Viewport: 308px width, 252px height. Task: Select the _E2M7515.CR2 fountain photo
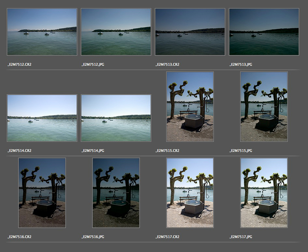190,107
